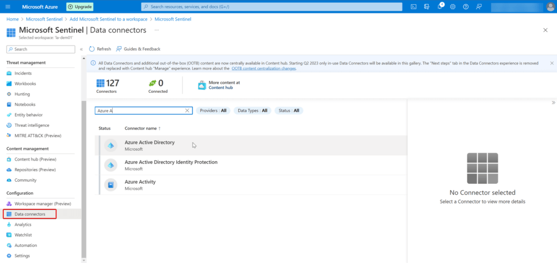Open the Microsoft Azure home title
The image size is (557, 263).
pos(40,7)
